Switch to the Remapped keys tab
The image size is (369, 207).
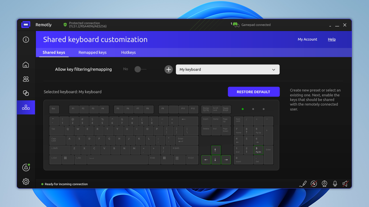93,52
